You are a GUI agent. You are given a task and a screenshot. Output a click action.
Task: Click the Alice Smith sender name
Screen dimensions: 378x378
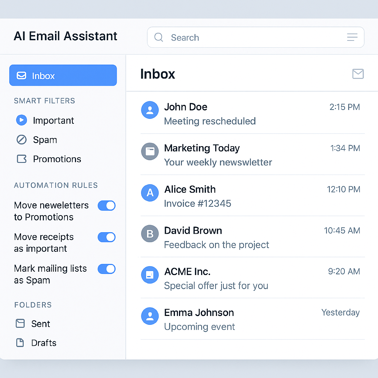tap(190, 189)
